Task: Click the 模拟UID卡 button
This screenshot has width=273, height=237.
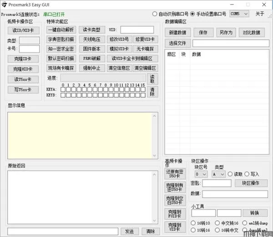Action: 119,49
